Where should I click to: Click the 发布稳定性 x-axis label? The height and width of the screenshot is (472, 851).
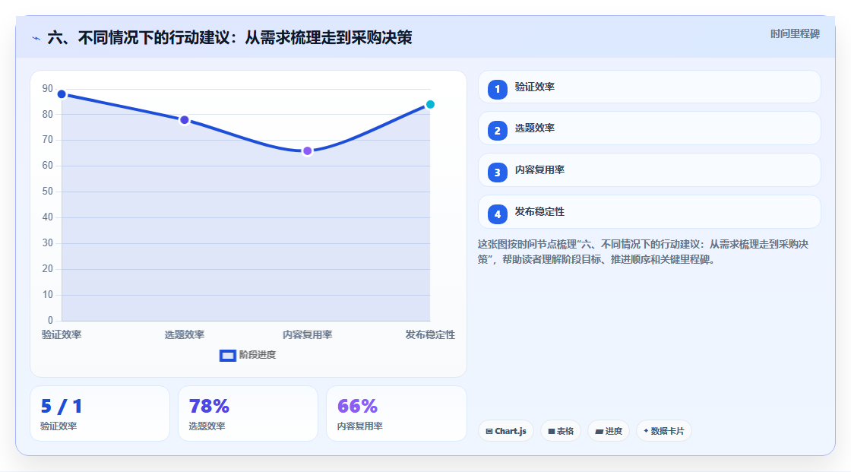(x=430, y=334)
